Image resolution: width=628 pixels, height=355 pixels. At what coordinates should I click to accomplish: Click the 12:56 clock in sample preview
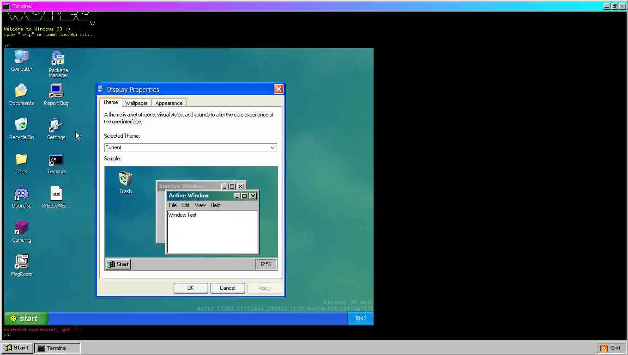tap(266, 264)
